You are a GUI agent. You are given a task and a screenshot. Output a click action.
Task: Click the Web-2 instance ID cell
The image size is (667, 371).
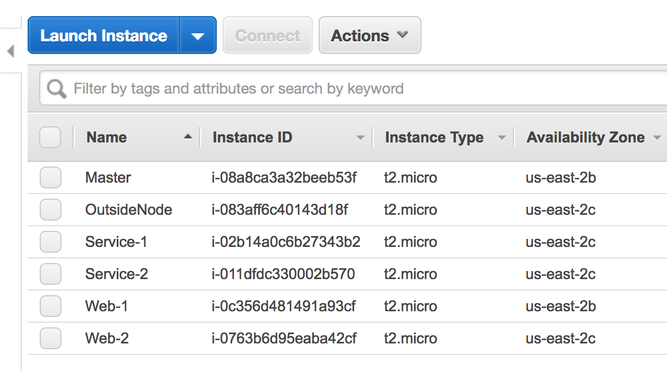[284, 339]
